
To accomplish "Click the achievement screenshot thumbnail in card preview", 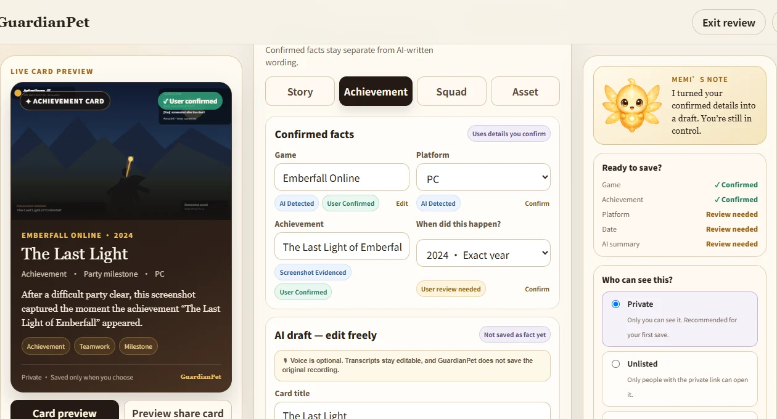I will [121, 151].
